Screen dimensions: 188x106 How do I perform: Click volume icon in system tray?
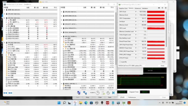170,103
